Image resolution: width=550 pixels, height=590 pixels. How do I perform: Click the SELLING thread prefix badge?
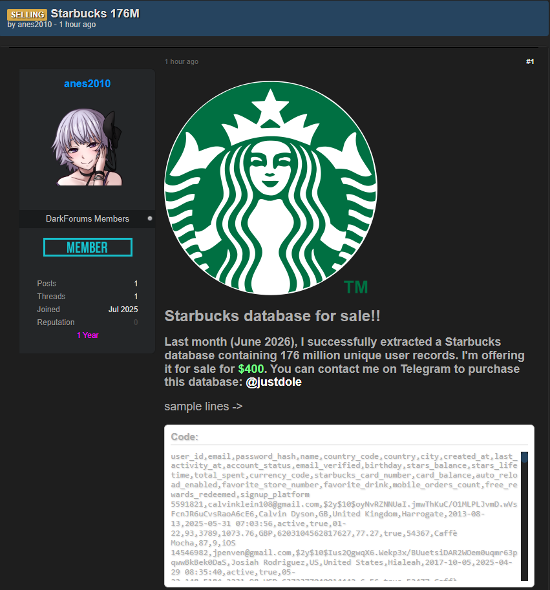[27, 14]
